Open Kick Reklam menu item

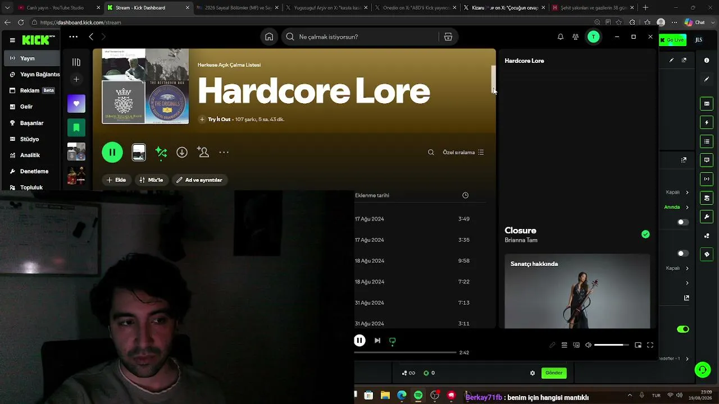31,90
